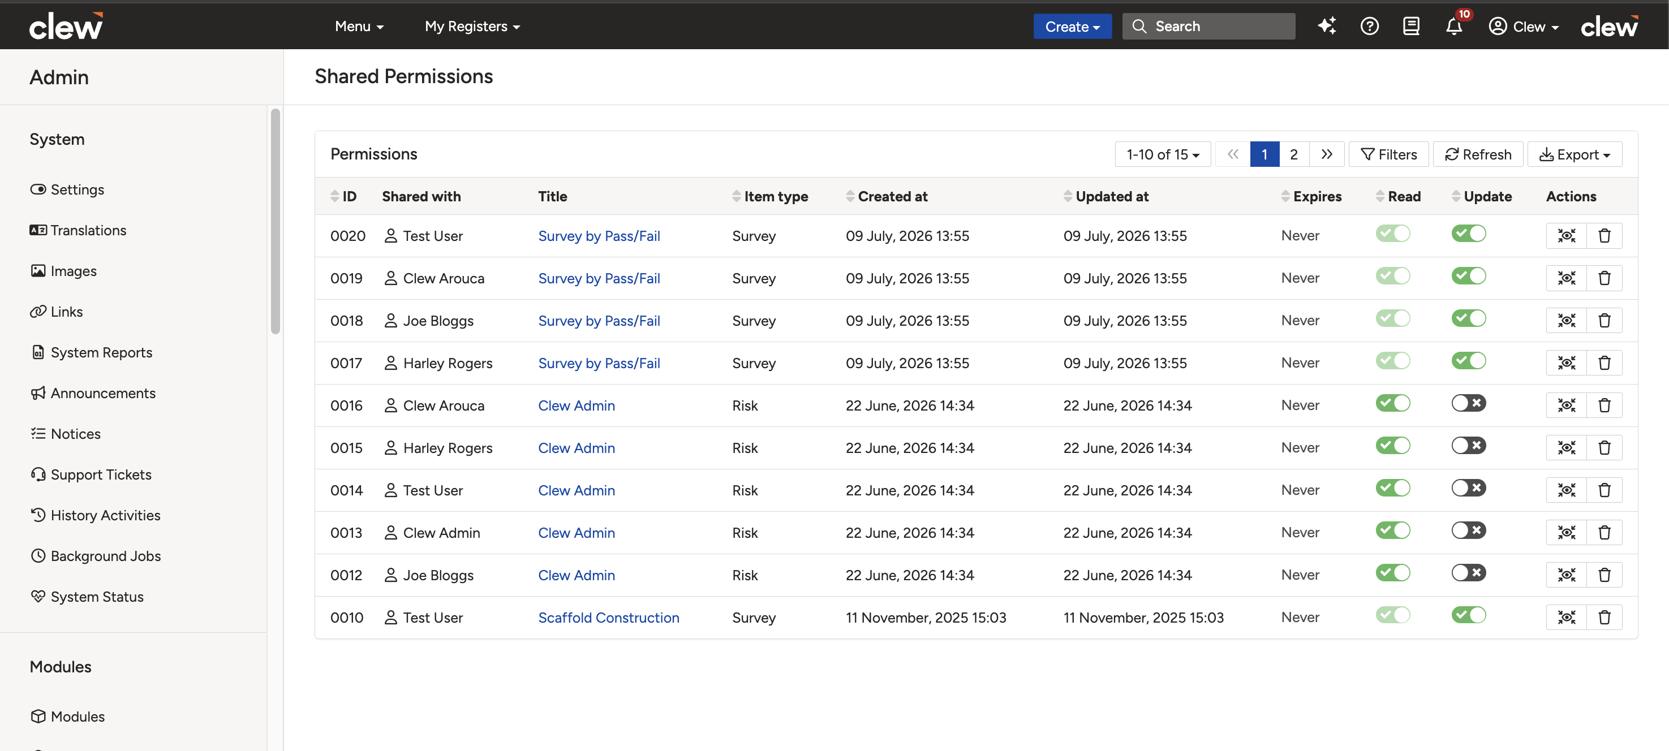
Task: Delete permission row 0014 with trash icon
Action: point(1604,490)
